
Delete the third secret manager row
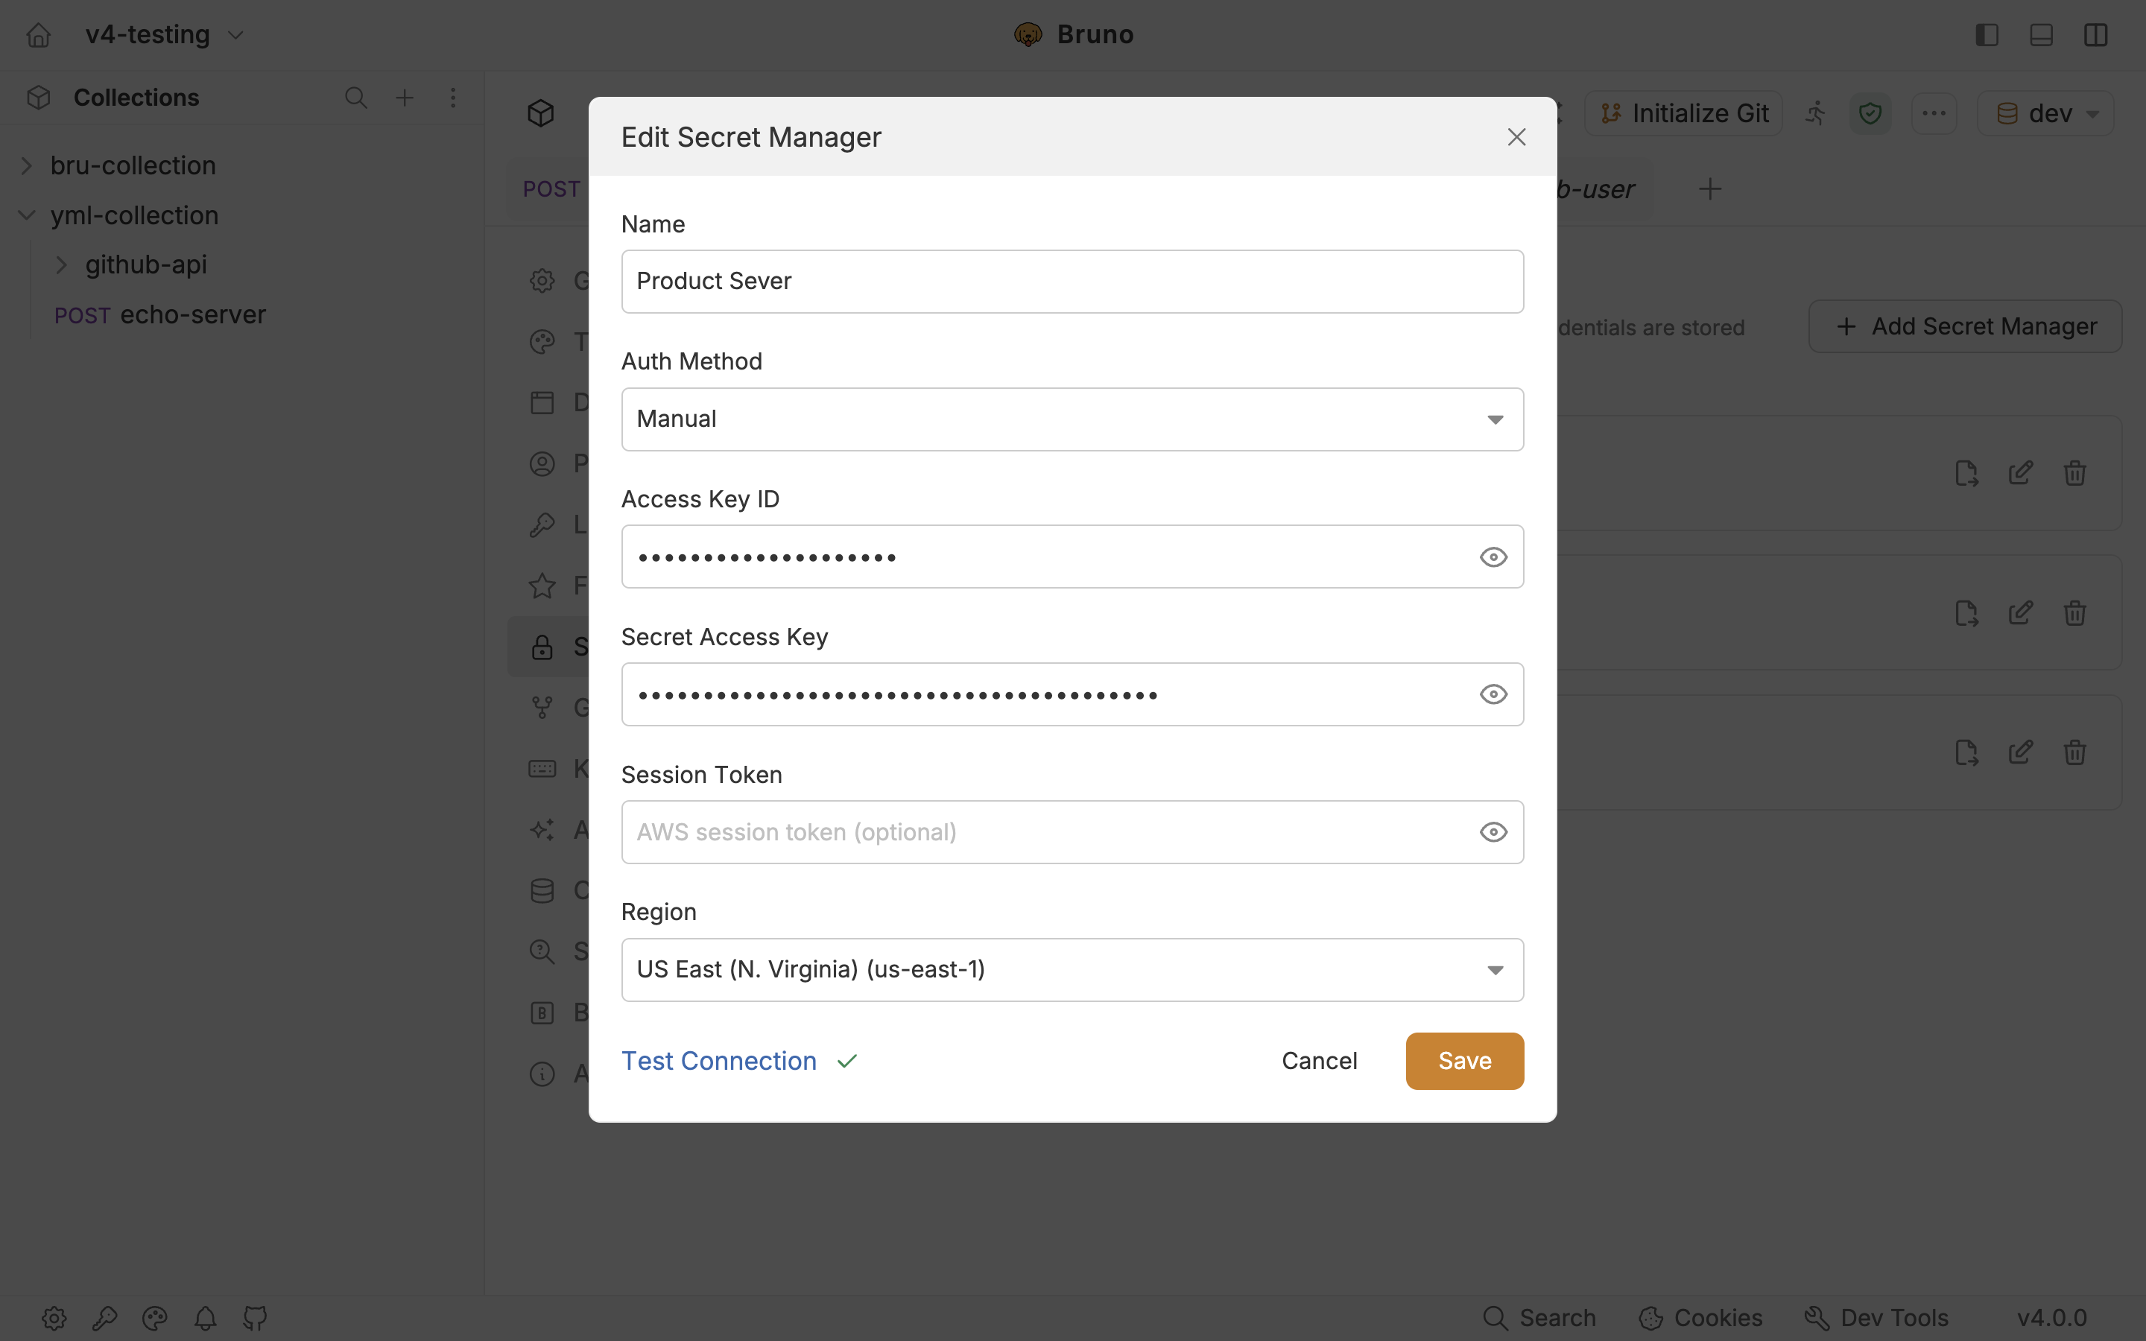coord(2074,753)
